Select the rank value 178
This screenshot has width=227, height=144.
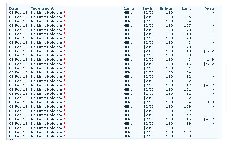point(187,30)
